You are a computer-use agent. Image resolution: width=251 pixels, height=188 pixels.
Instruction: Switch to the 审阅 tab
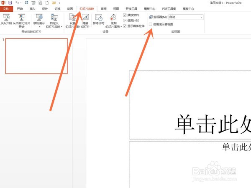coord(104,9)
